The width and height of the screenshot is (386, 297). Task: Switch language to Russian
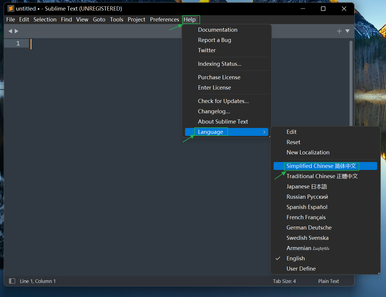pyautogui.click(x=325, y=197)
